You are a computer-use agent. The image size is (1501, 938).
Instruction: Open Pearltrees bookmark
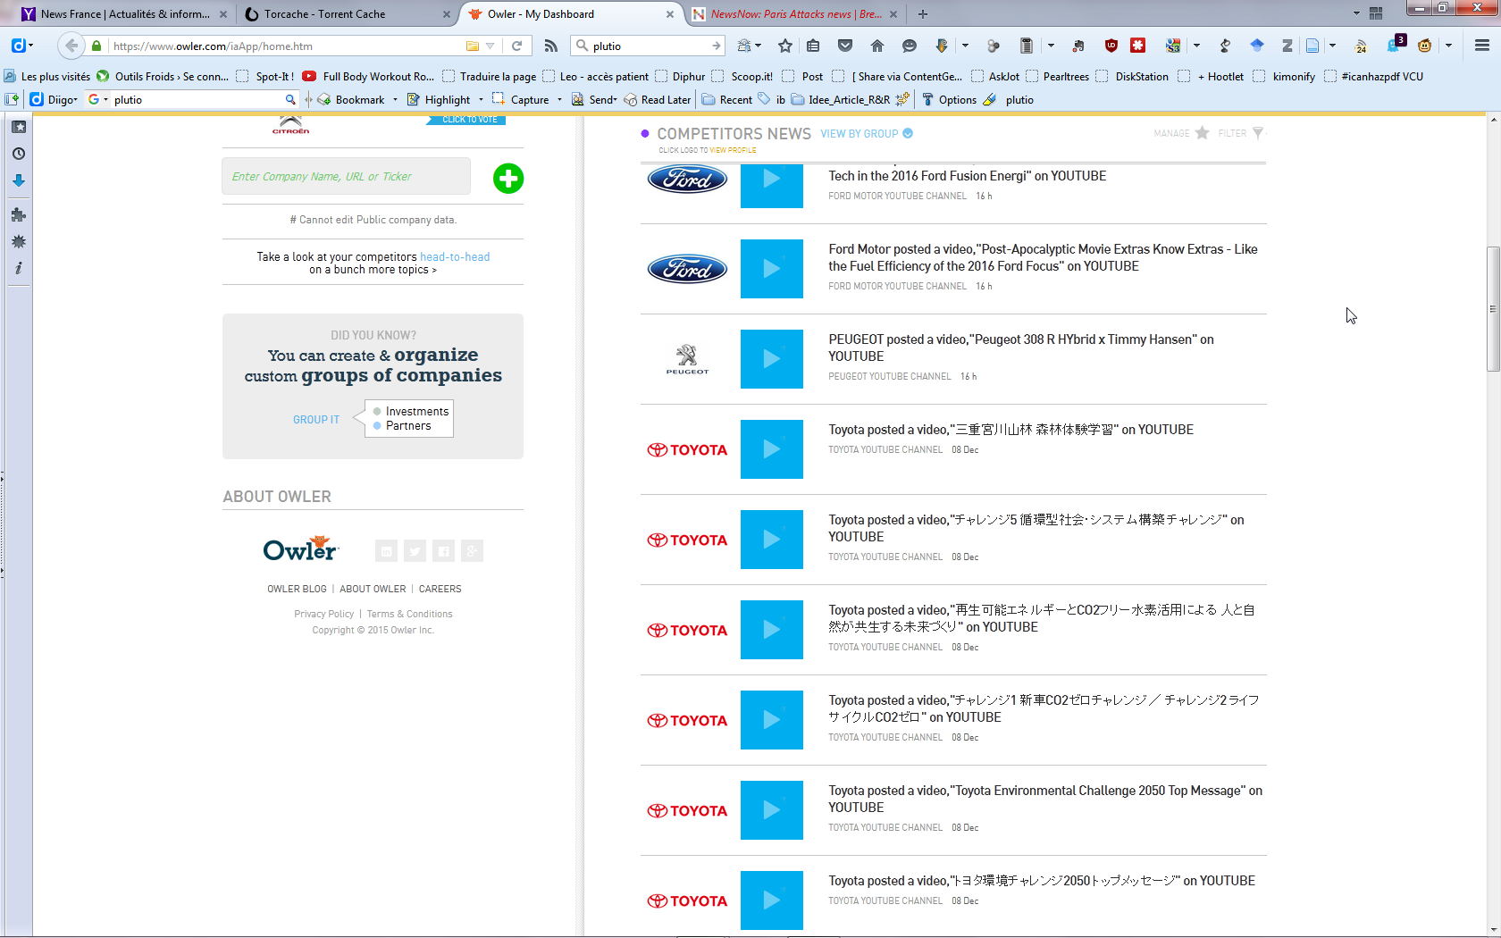pyautogui.click(x=1058, y=76)
